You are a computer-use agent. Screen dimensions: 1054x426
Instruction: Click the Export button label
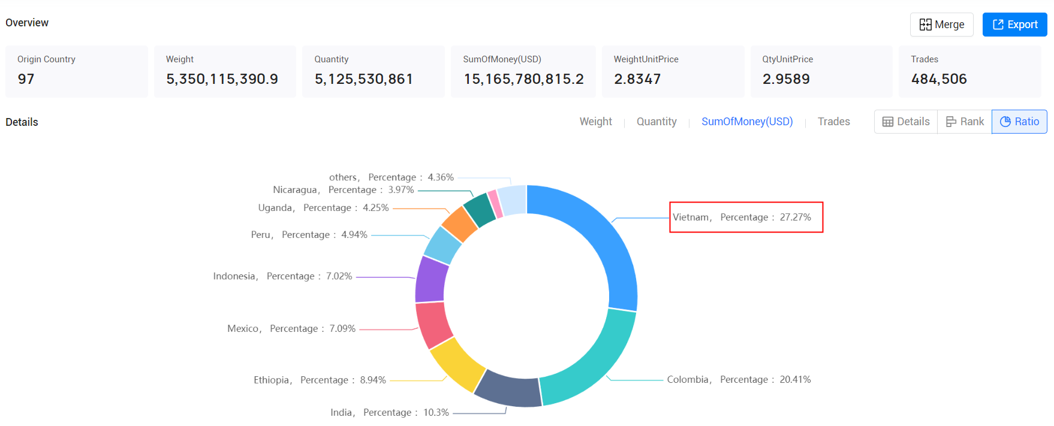point(1022,25)
